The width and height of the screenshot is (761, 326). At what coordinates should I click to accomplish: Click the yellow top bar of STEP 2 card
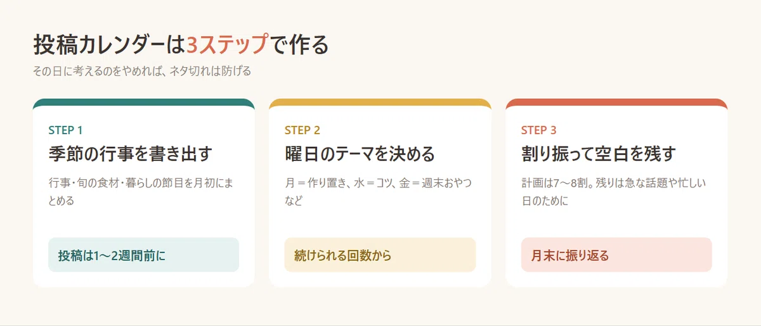pyautogui.click(x=380, y=103)
